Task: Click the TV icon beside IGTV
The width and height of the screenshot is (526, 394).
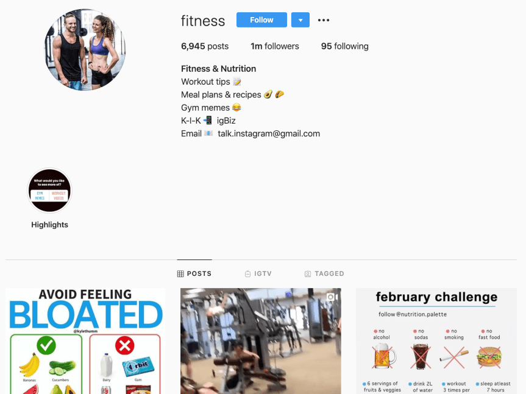Action: (247, 273)
